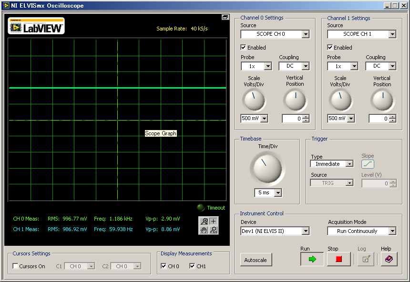Screen dimensions: 410x282
Task: Toggle the Cursors On checkbox
Action: pos(16,266)
